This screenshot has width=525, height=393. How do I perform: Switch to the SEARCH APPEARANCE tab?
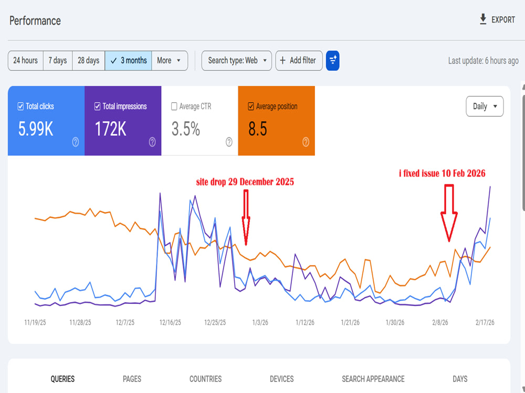(x=373, y=379)
